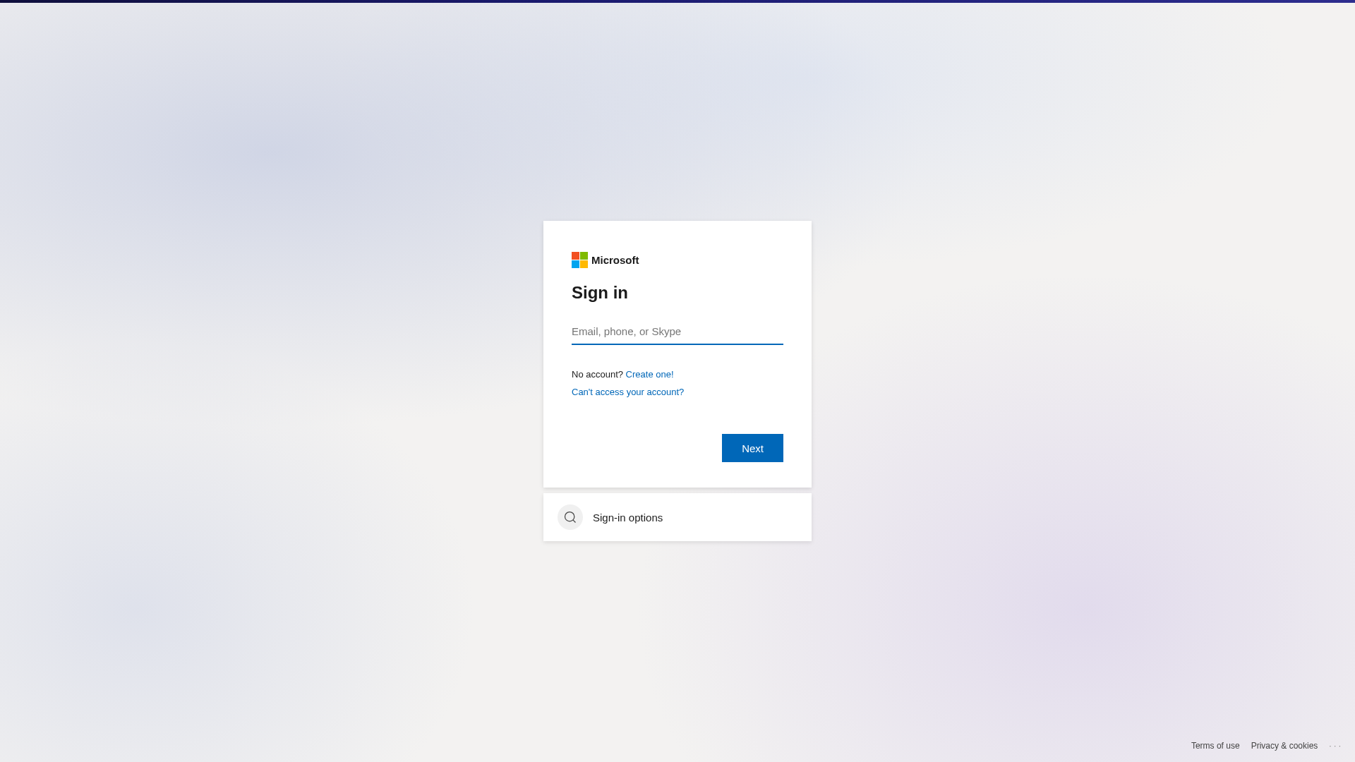
Task: Focus the Email, phone, or Skype field
Action: (x=677, y=332)
